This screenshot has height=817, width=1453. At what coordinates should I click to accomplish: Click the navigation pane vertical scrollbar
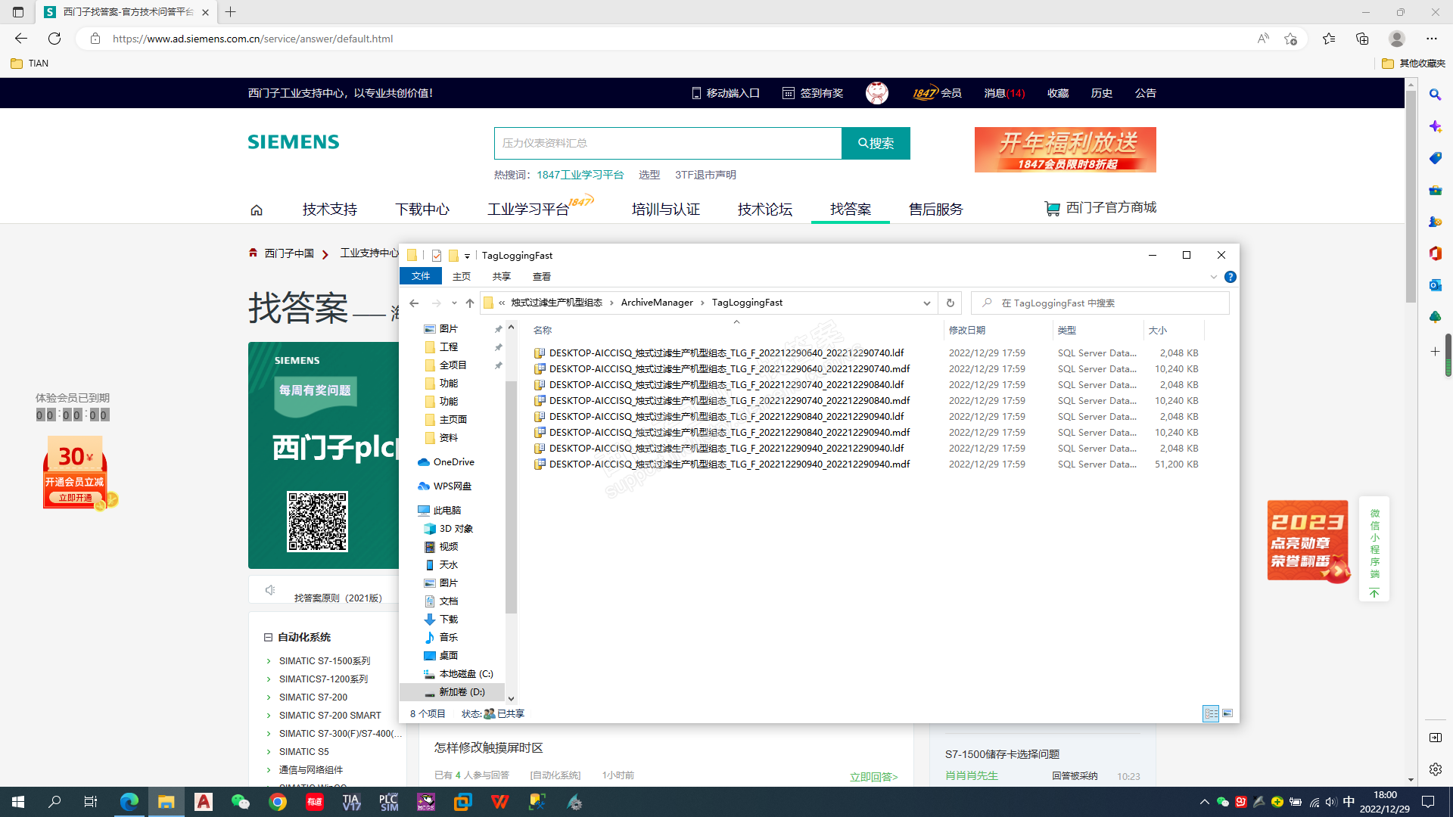pos(511,495)
